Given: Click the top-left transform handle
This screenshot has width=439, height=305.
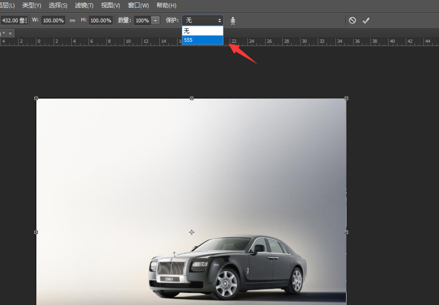Looking at the screenshot, I should coord(37,98).
